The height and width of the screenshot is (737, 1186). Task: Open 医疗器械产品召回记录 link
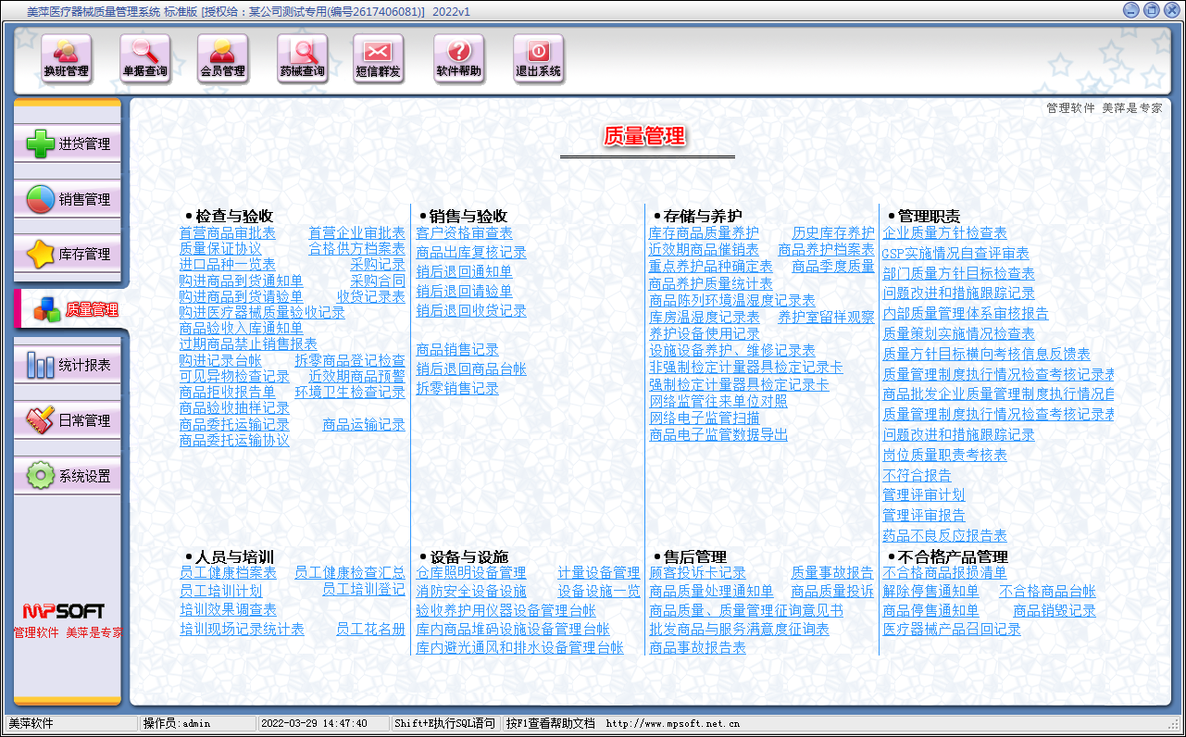(x=951, y=630)
